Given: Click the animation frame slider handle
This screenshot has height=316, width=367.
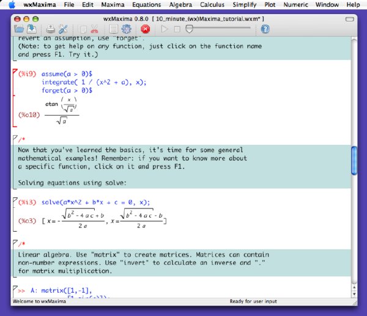Looking at the screenshot, I should pos(189,29).
